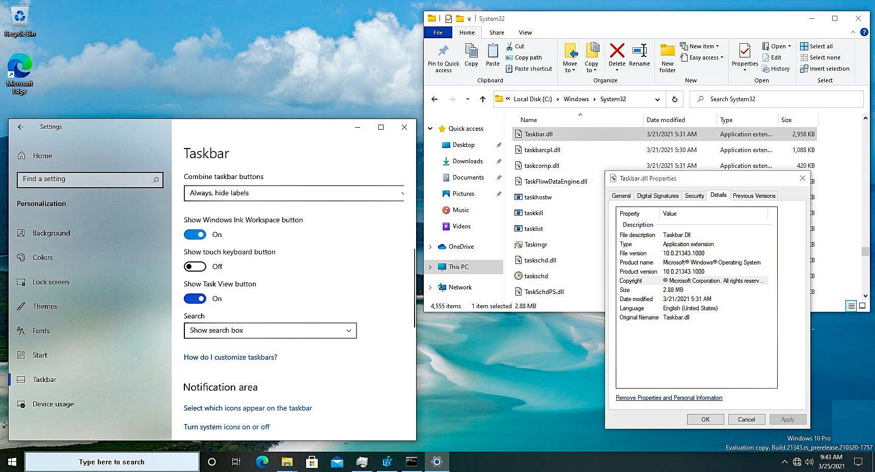The image size is (875, 472).
Task: Click Select all in the ribbon
Action: (816, 46)
